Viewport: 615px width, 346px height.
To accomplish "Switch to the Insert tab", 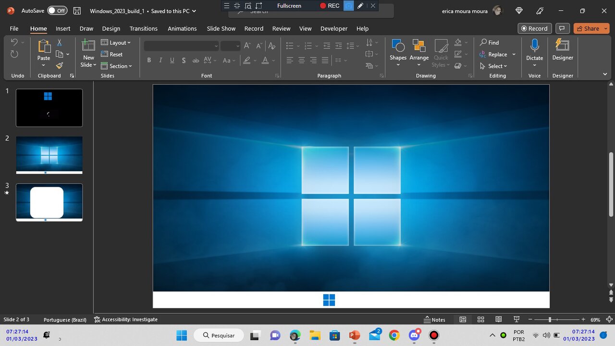I will click(x=63, y=28).
